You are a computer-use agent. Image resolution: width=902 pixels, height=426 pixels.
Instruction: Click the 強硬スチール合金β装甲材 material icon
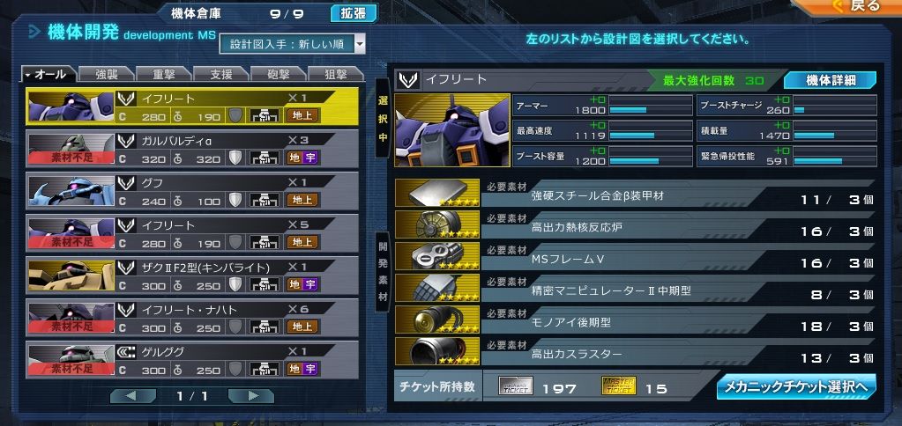pyautogui.click(x=437, y=193)
